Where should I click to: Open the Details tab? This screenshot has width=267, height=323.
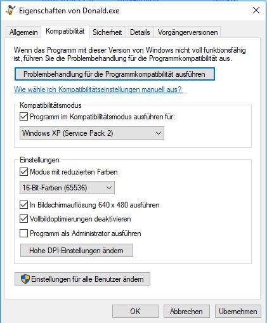click(140, 32)
